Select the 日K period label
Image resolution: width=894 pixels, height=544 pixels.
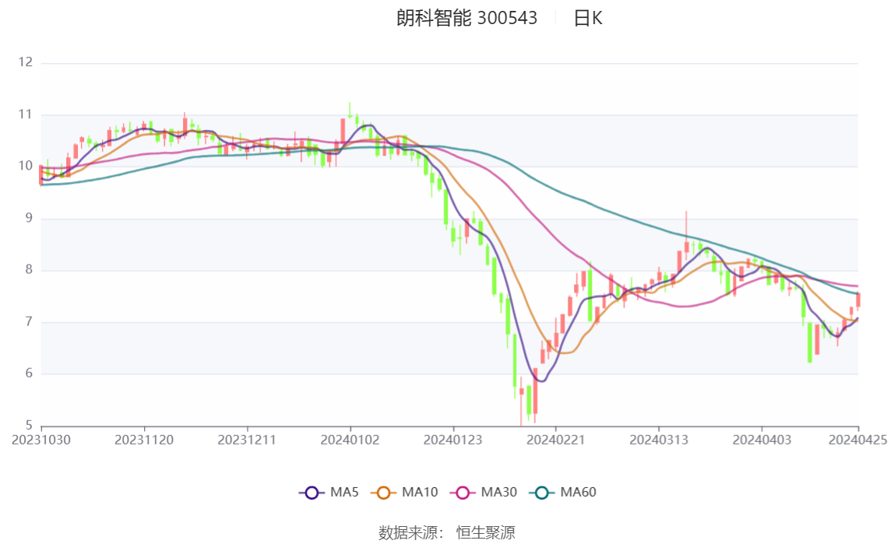(x=588, y=19)
